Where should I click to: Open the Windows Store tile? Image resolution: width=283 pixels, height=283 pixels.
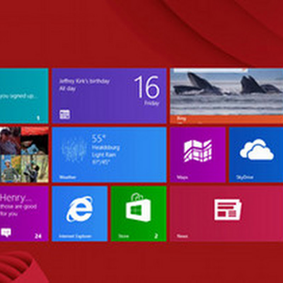tap(139, 214)
